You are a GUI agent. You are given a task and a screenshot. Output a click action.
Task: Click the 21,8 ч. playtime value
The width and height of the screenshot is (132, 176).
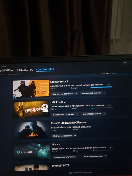pyautogui.click(x=54, y=130)
